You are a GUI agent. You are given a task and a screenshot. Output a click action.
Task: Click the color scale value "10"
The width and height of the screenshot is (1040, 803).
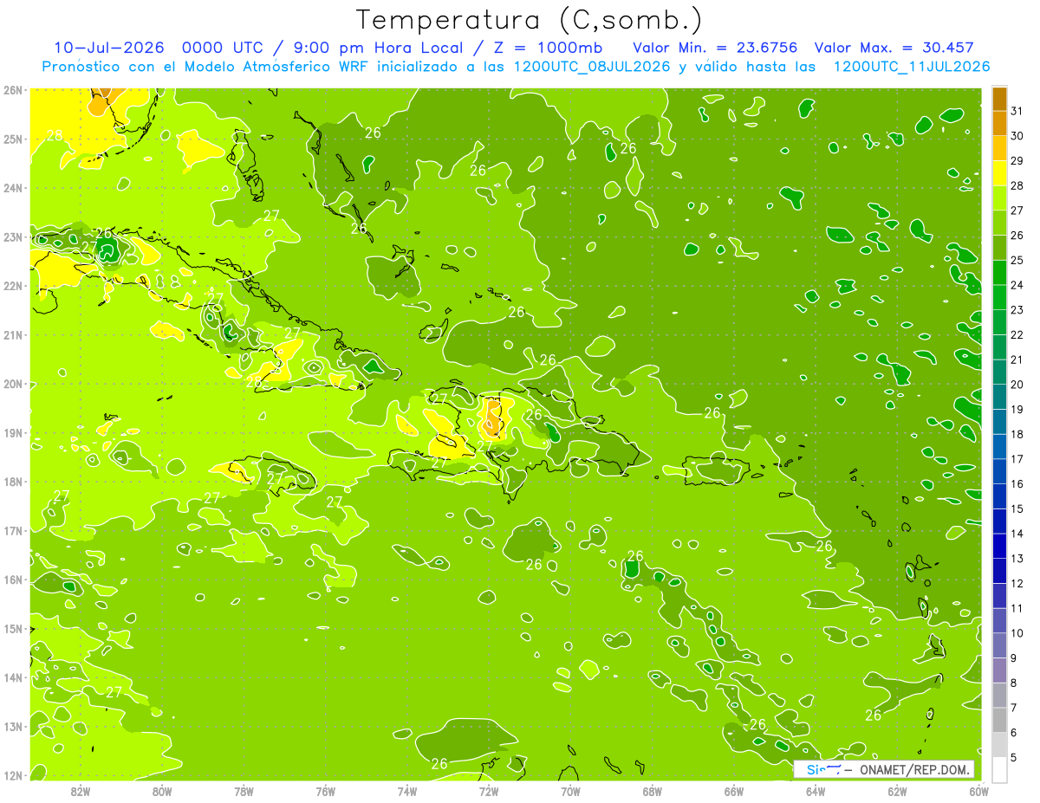click(x=1017, y=633)
